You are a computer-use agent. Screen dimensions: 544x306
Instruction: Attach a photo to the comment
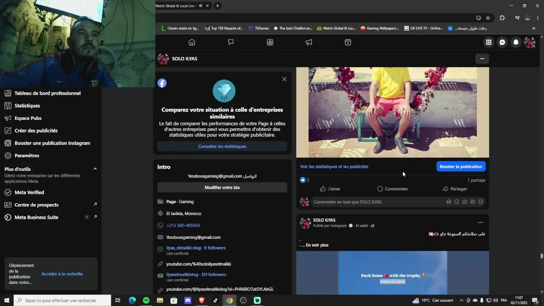point(465,202)
